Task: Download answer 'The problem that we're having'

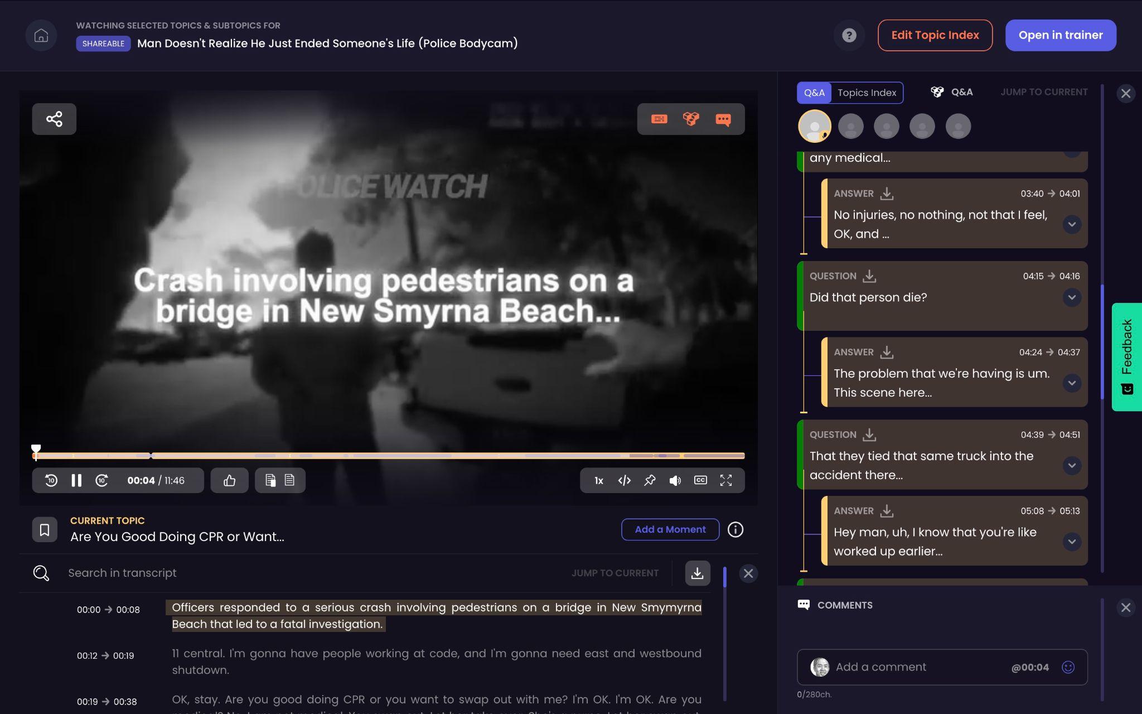Action: click(x=887, y=352)
